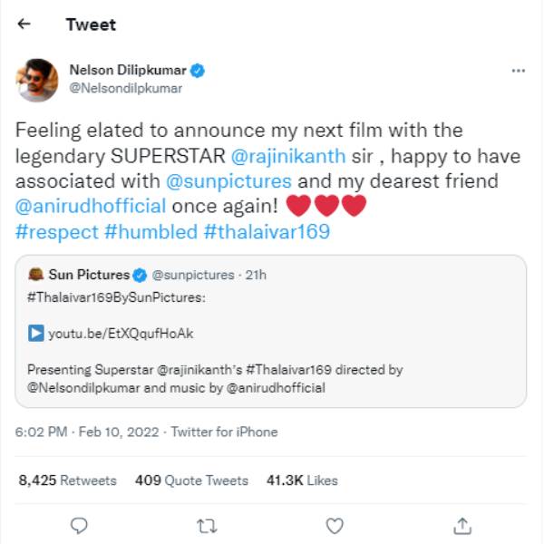Click the #humbled hashtag
The height and width of the screenshot is (544, 544).
151,231
